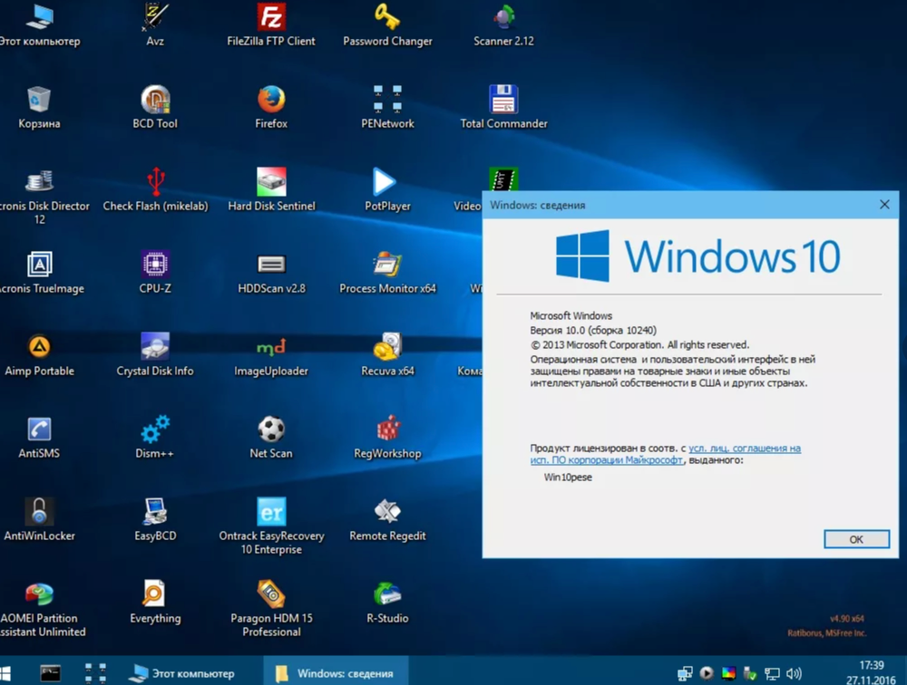The image size is (907, 685).
Task: Open PENetwork desktop icon
Action: (x=387, y=107)
